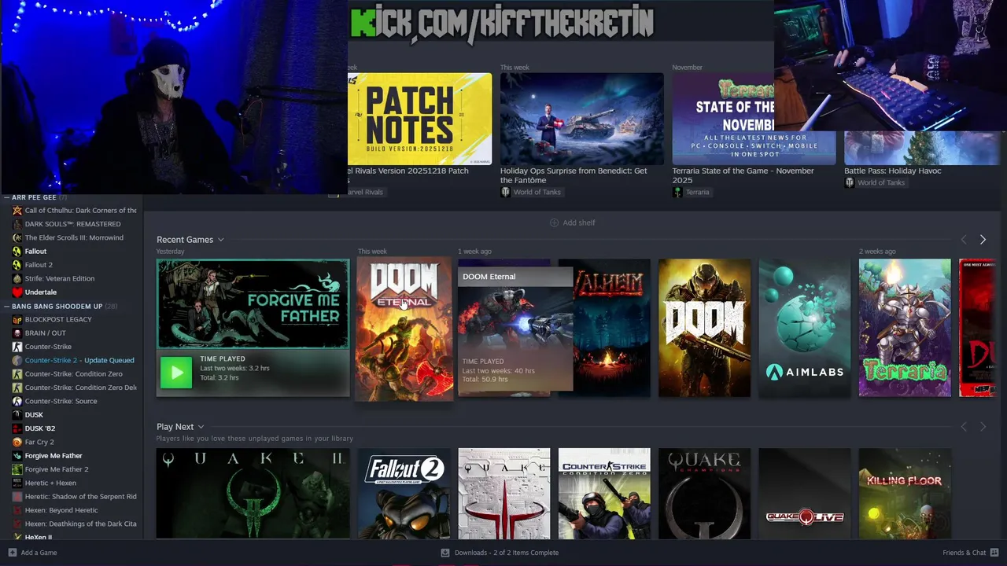Open the Counter-Strike Condition Zero cover
Image resolution: width=1007 pixels, height=566 pixels.
[x=604, y=494]
